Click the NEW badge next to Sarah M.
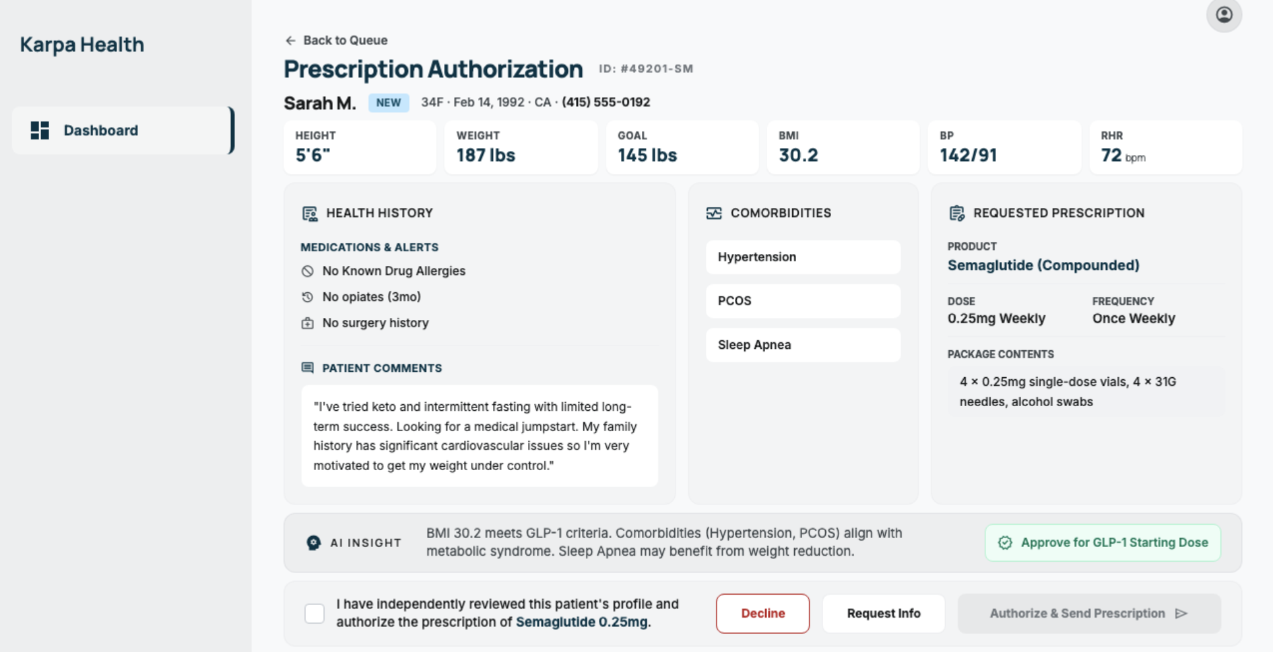 pos(389,102)
